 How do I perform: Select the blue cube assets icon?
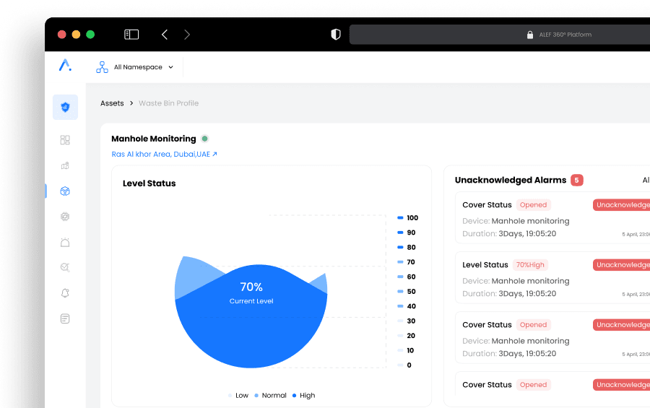tap(65, 191)
